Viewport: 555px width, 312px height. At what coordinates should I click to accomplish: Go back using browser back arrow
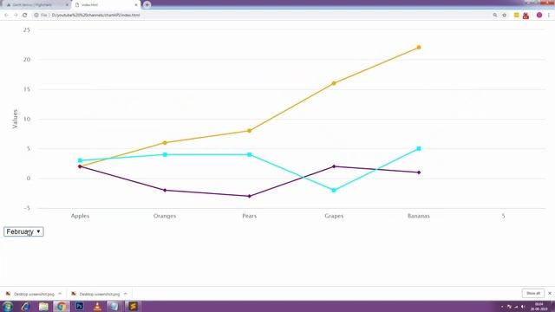6,16
